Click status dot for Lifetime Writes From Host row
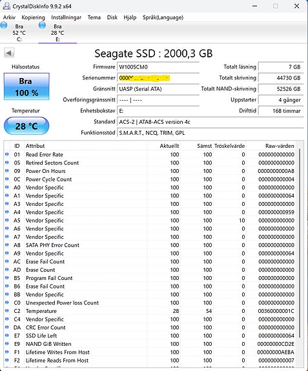 [x=7, y=352]
